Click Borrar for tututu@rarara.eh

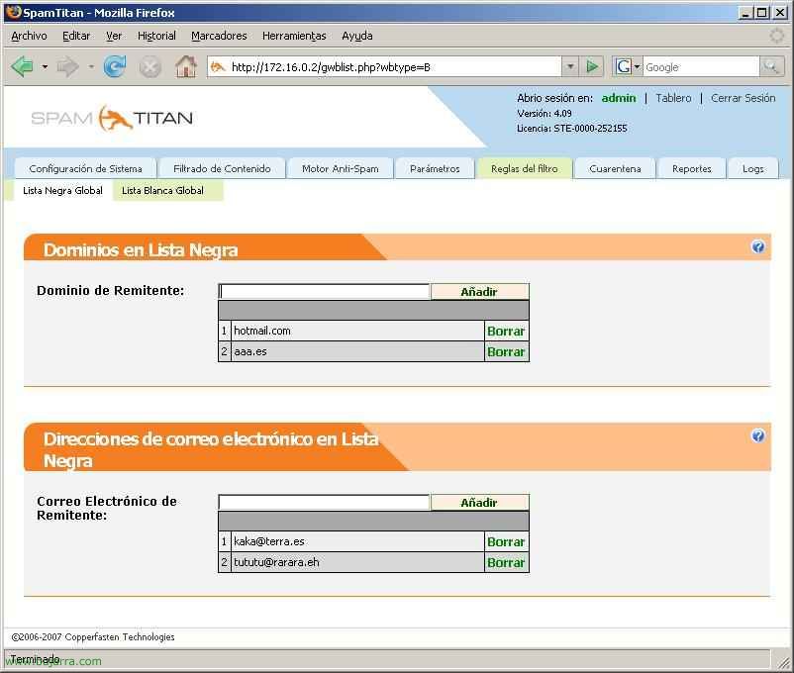(506, 562)
